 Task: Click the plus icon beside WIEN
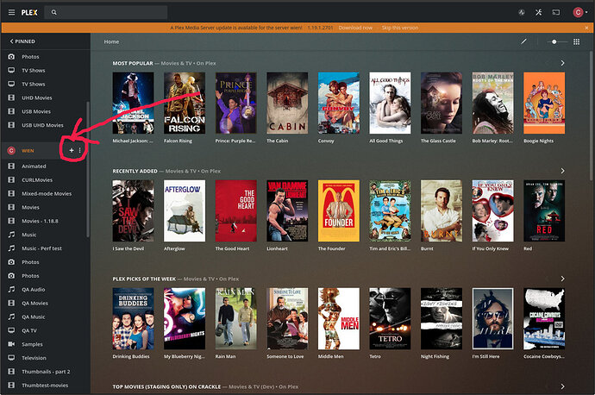click(x=72, y=150)
